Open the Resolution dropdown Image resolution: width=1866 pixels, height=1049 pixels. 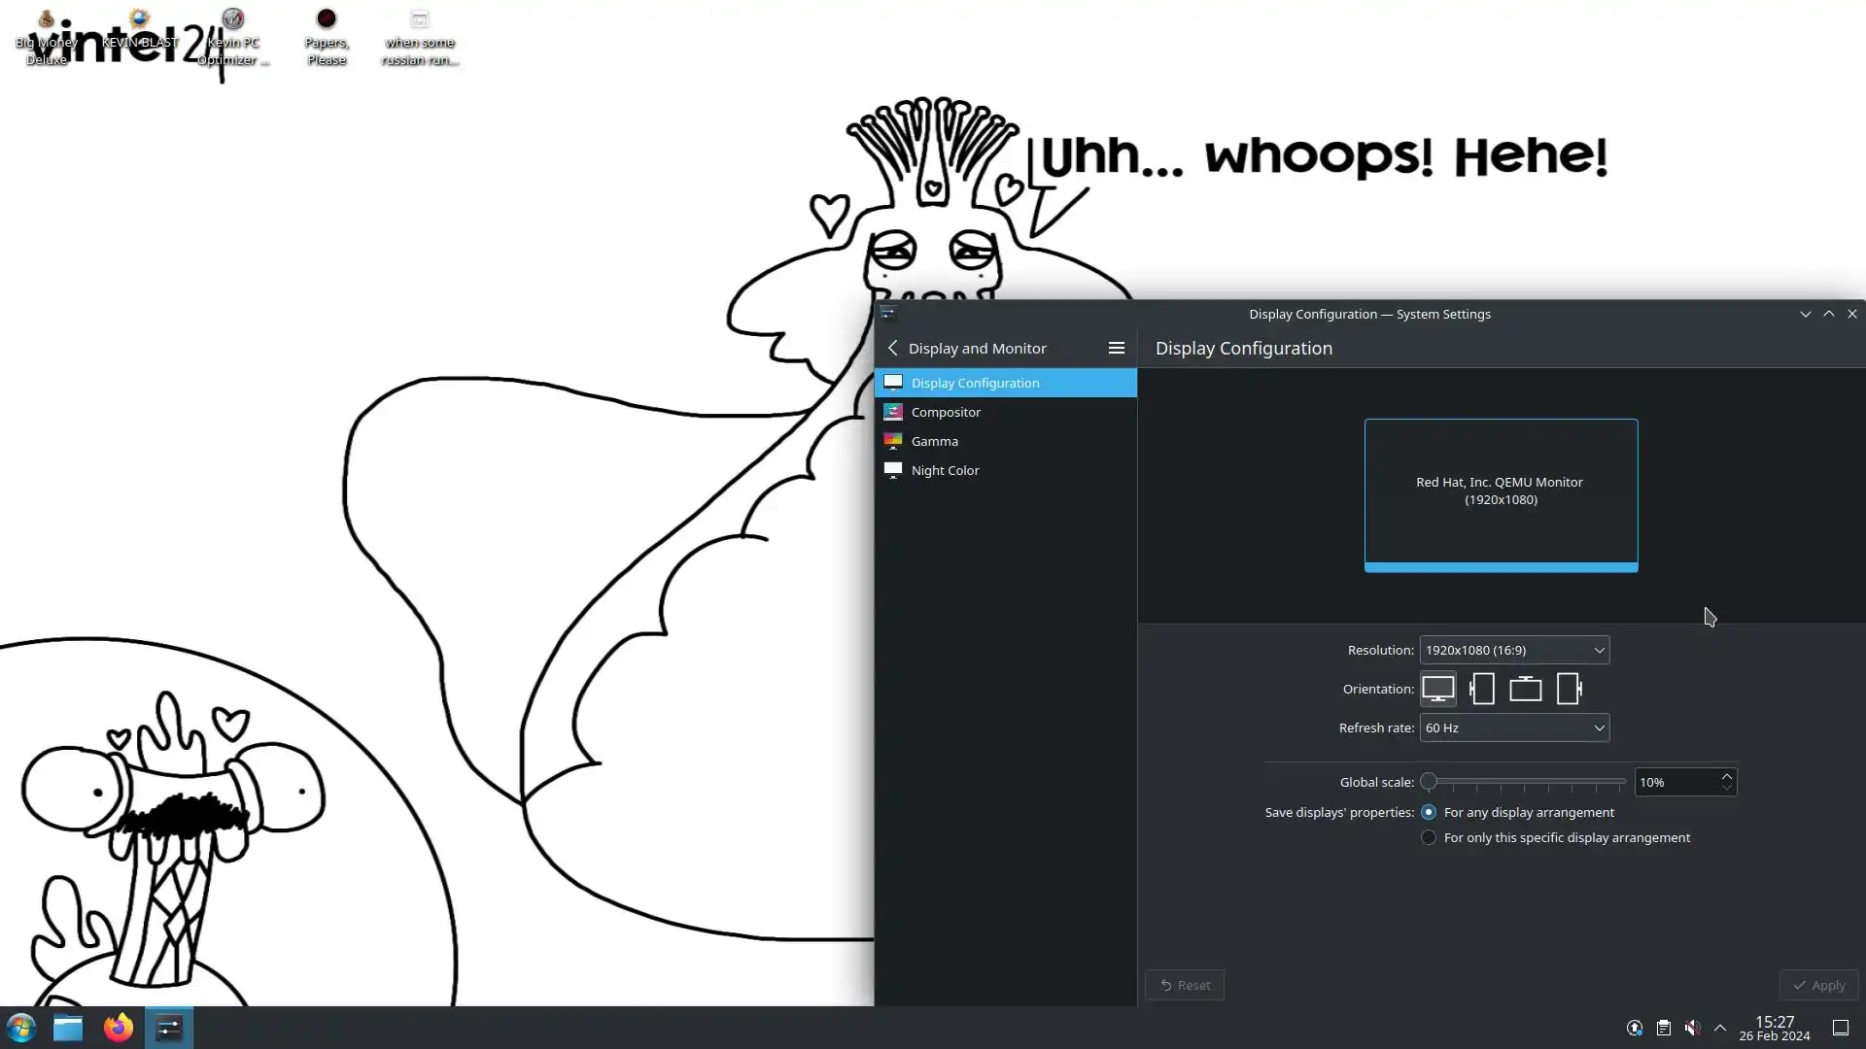[1513, 650]
